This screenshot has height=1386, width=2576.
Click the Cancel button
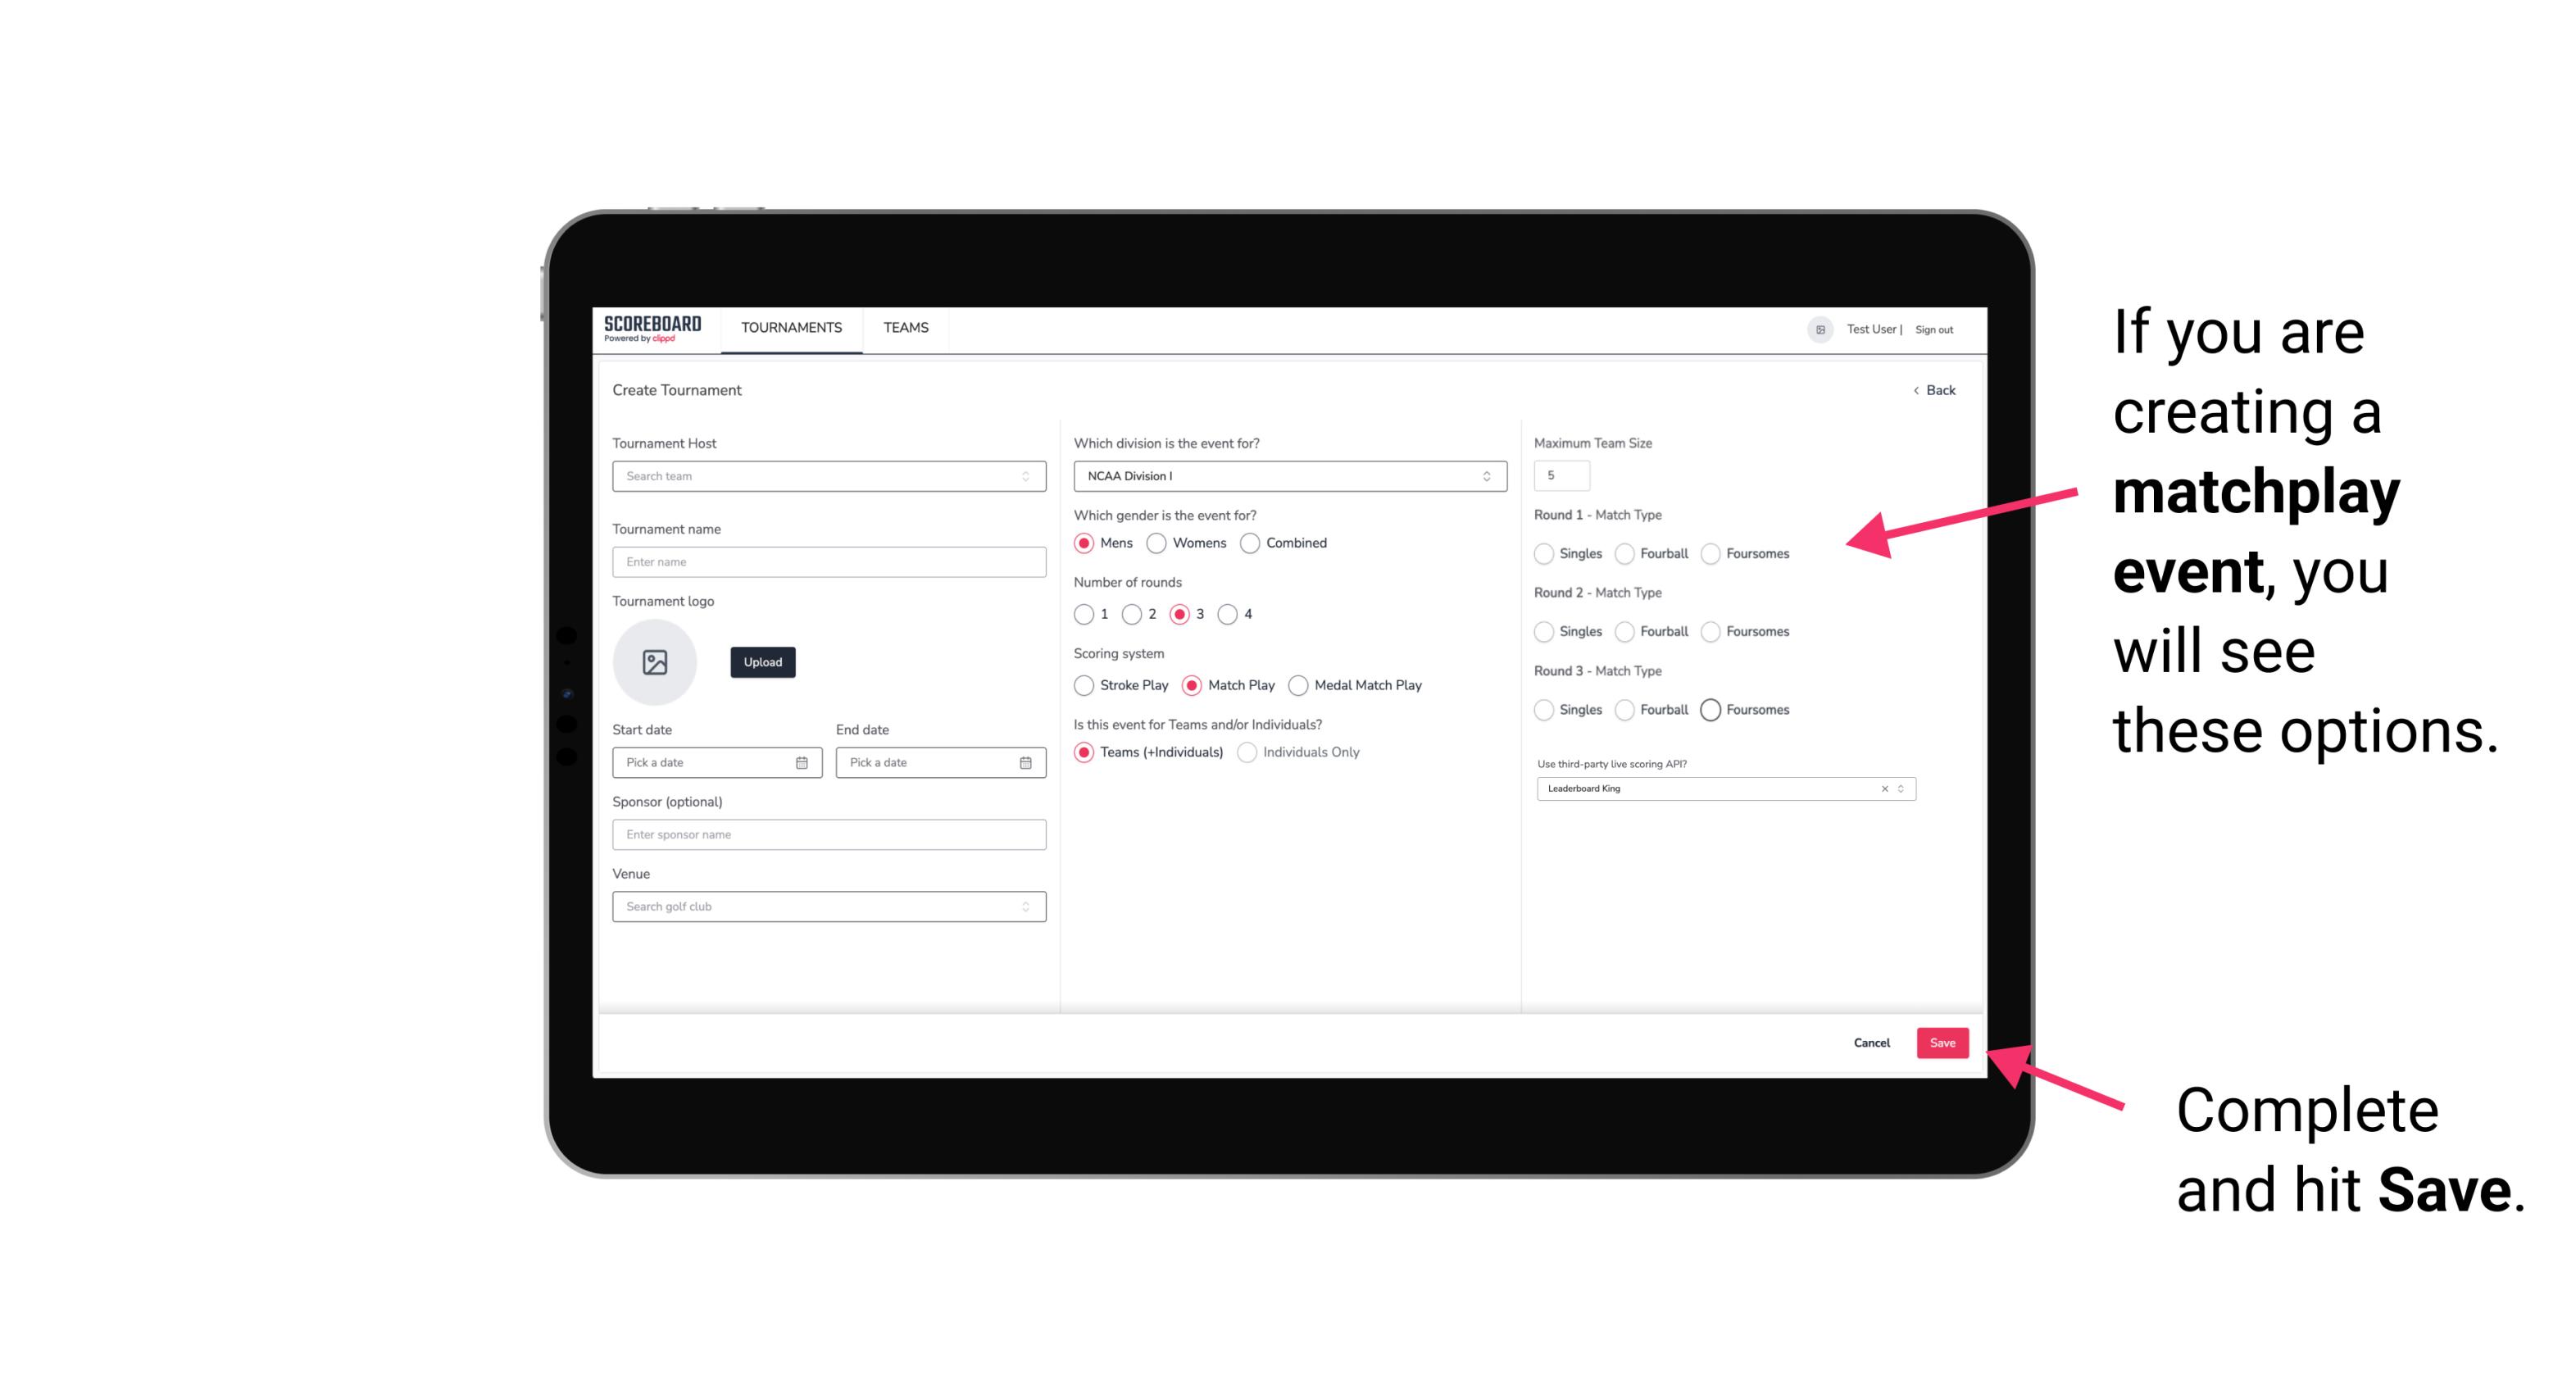pos(1873,1043)
